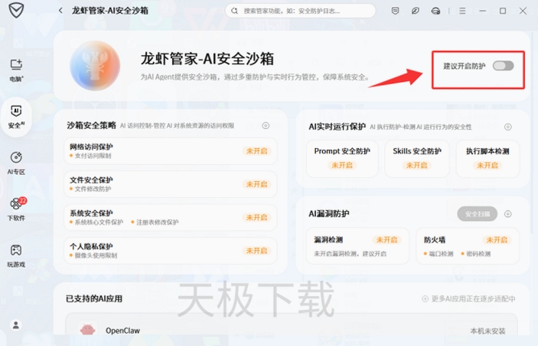The height and width of the screenshot is (346, 538).
Task: Open the Skills 安全防护 card
Action: coord(417,159)
